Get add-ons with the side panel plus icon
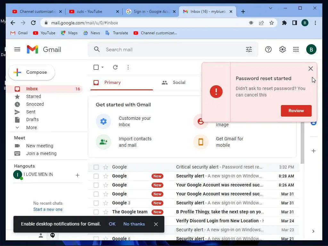328x246 pixels. coord(313,151)
